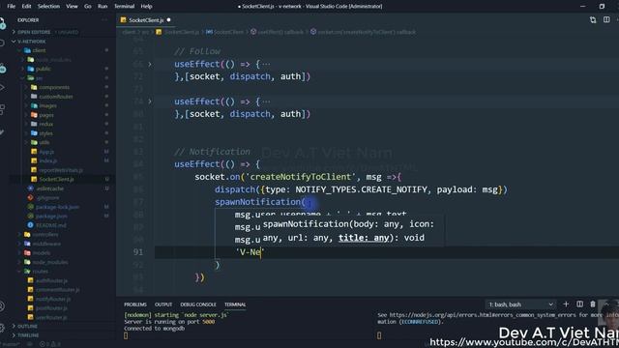Screen dimensions: 619x348
Task: Open the Run menu
Action: (x=103, y=7)
